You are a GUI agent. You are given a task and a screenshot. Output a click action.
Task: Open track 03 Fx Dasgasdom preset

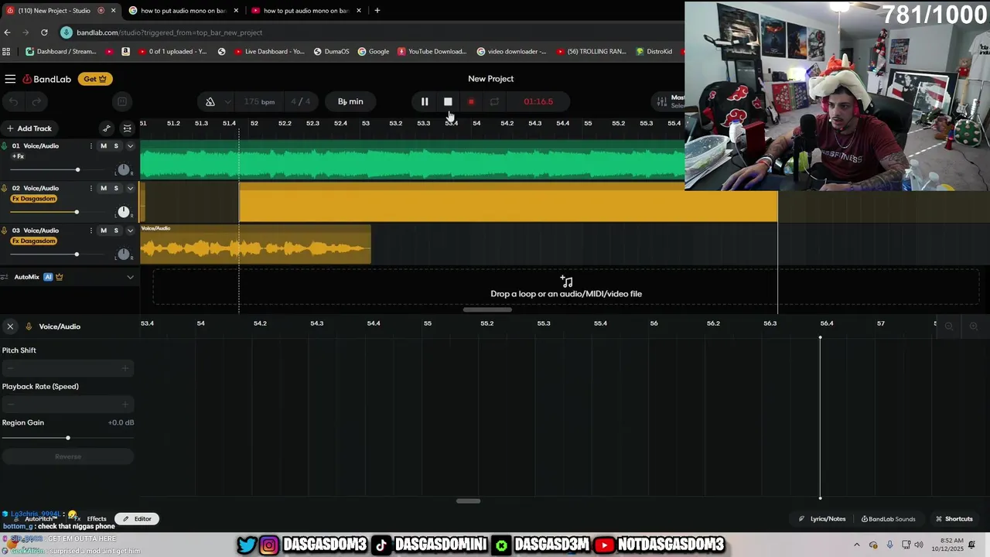click(x=34, y=241)
